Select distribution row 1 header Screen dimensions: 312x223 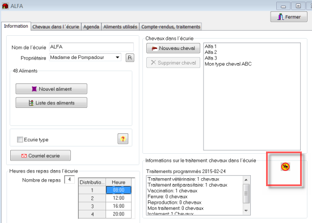(x=92, y=190)
